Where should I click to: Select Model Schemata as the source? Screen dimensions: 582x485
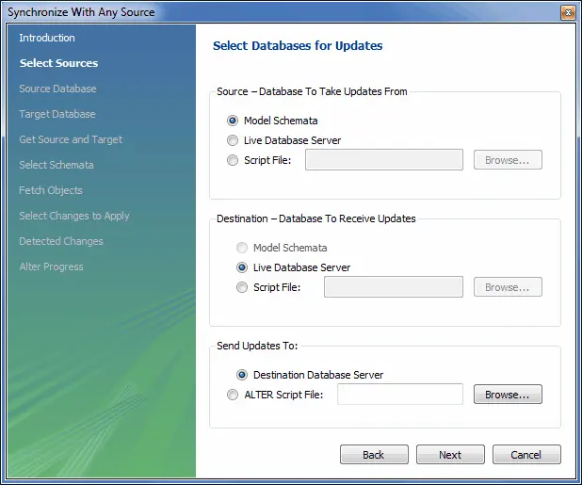click(x=233, y=121)
